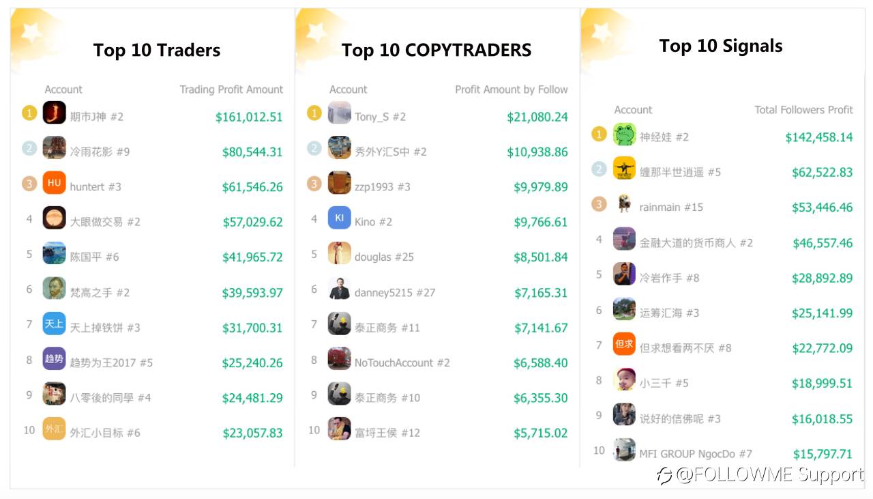Open MFI GROUP NgocDo #7 account
This screenshot has height=499, width=873.
coord(696,453)
